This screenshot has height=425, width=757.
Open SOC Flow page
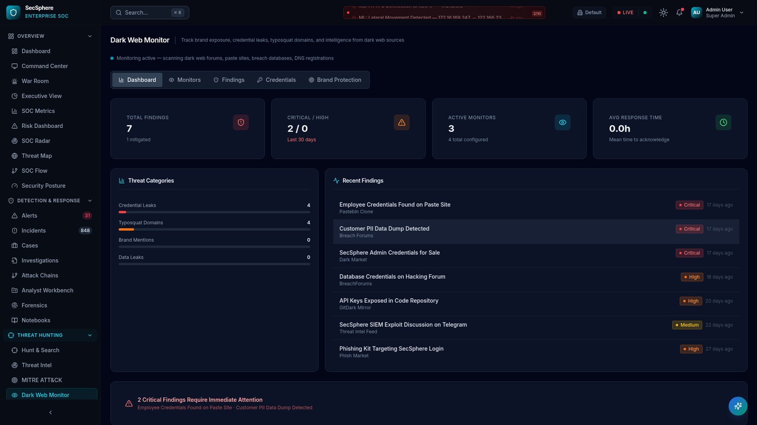pos(52,171)
